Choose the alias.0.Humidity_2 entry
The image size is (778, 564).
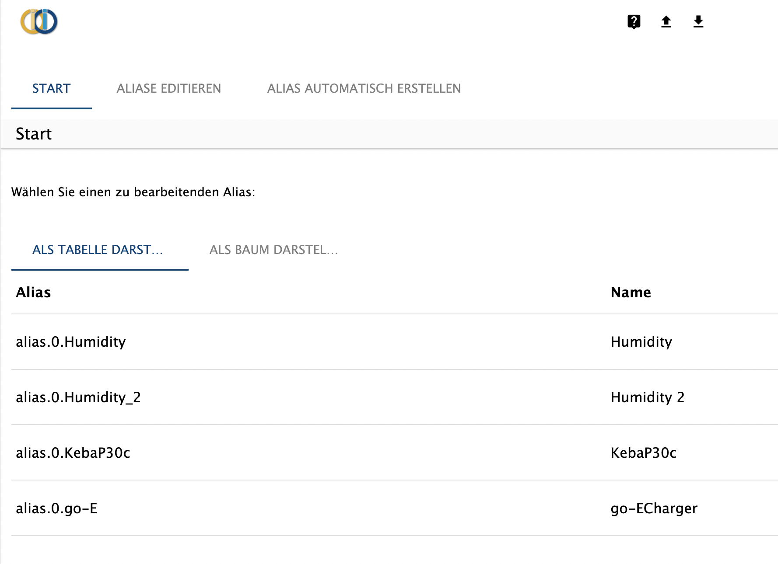tap(78, 397)
